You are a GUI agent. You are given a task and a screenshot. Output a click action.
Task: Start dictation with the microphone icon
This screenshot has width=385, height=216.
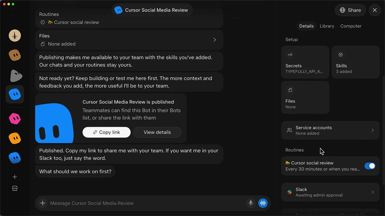[251, 203]
